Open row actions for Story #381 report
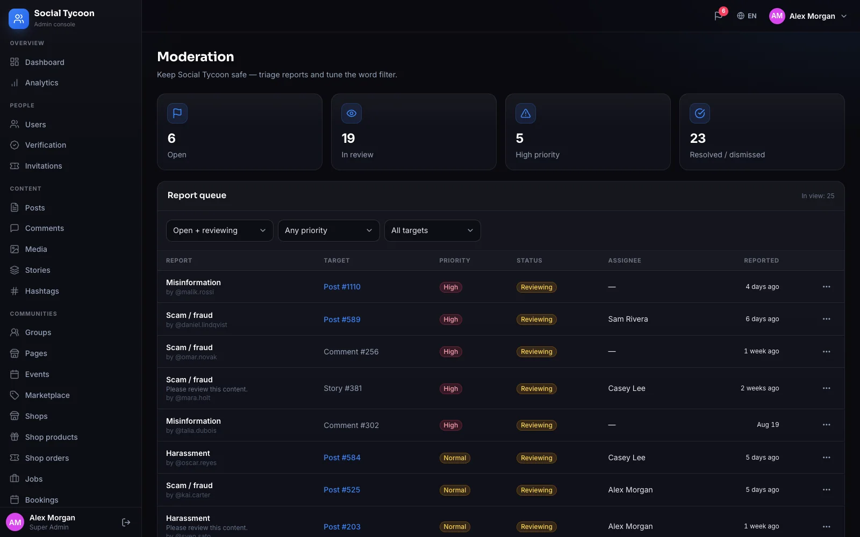Image resolution: width=860 pixels, height=537 pixels. click(x=827, y=388)
